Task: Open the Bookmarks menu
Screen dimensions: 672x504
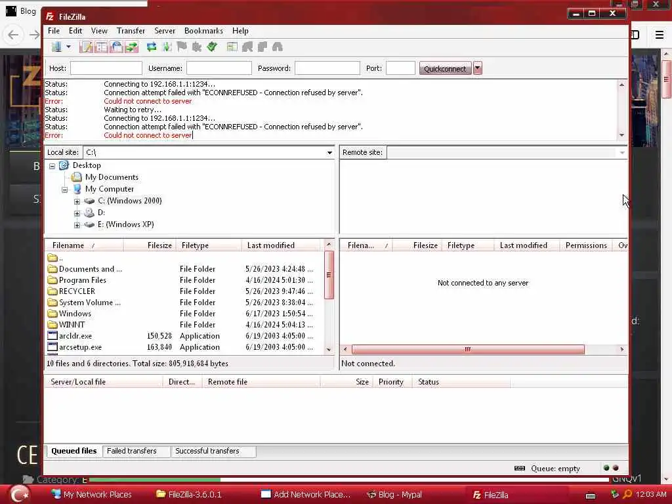Action: coord(203,31)
